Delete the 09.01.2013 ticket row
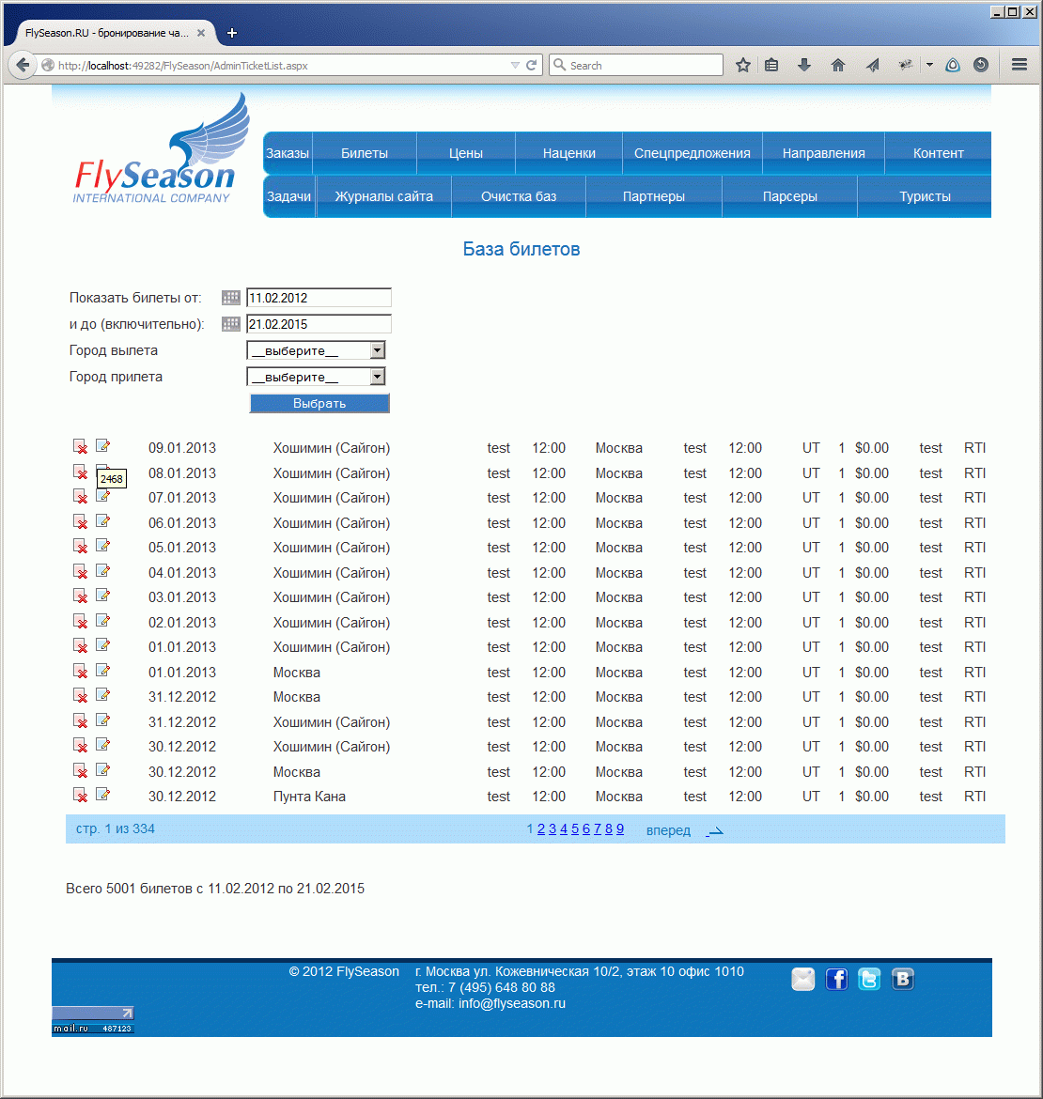Viewport: 1043px width, 1099px height. click(81, 446)
